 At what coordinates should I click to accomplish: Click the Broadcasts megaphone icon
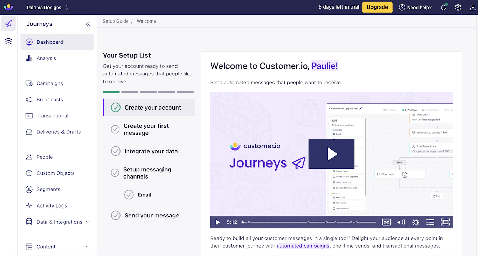point(29,100)
